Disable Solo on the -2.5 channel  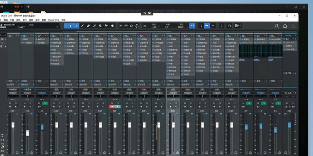[249, 103]
